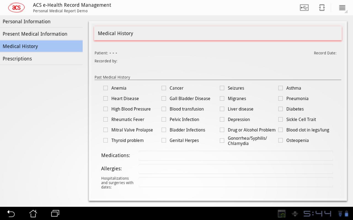
Task: Check Gall Bladder Disease checkbox
Action: (x=164, y=98)
